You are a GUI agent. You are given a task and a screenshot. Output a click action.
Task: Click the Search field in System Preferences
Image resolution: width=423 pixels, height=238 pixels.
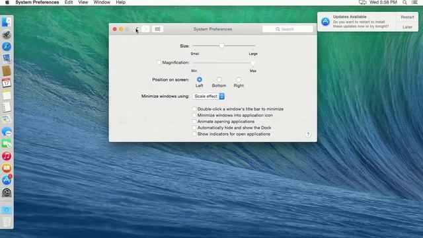pos(288,29)
